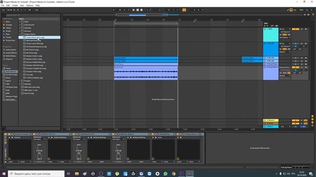Open Key Map Mode
This screenshot has height=177, width=316.
point(295,10)
